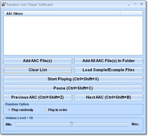Clear the AAC file list
This screenshot has height=136, width=148.
coord(38,70)
